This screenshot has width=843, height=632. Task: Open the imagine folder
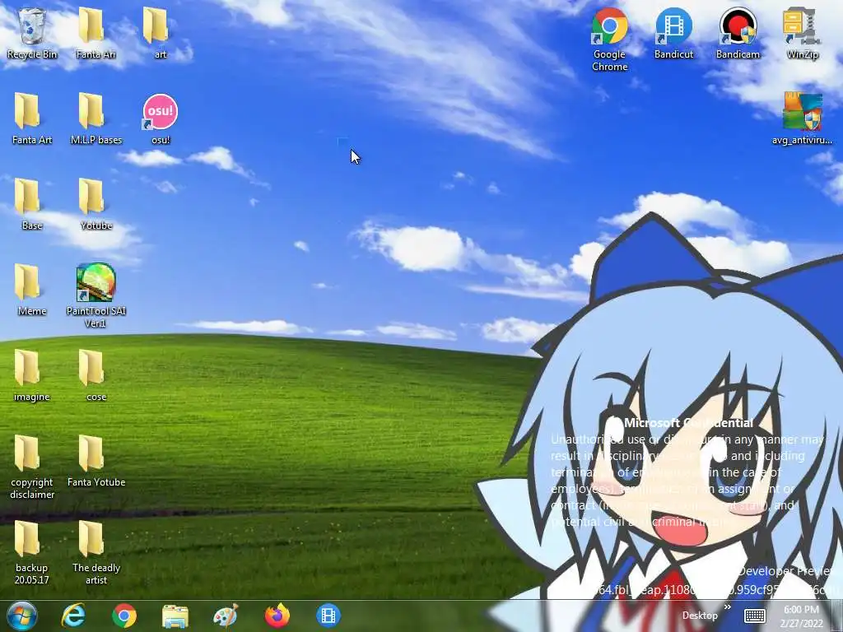click(x=32, y=375)
